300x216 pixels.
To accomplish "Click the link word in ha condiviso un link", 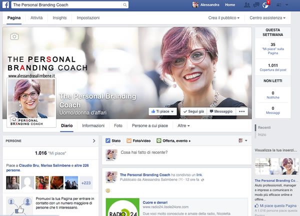I will (x=199, y=175).
